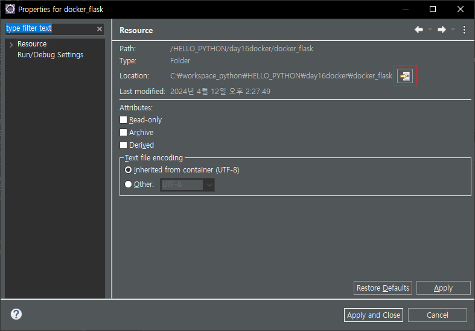The width and height of the screenshot is (475, 331).
Task: Open the forward history dropdown arrow
Action: [x=453, y=30]
